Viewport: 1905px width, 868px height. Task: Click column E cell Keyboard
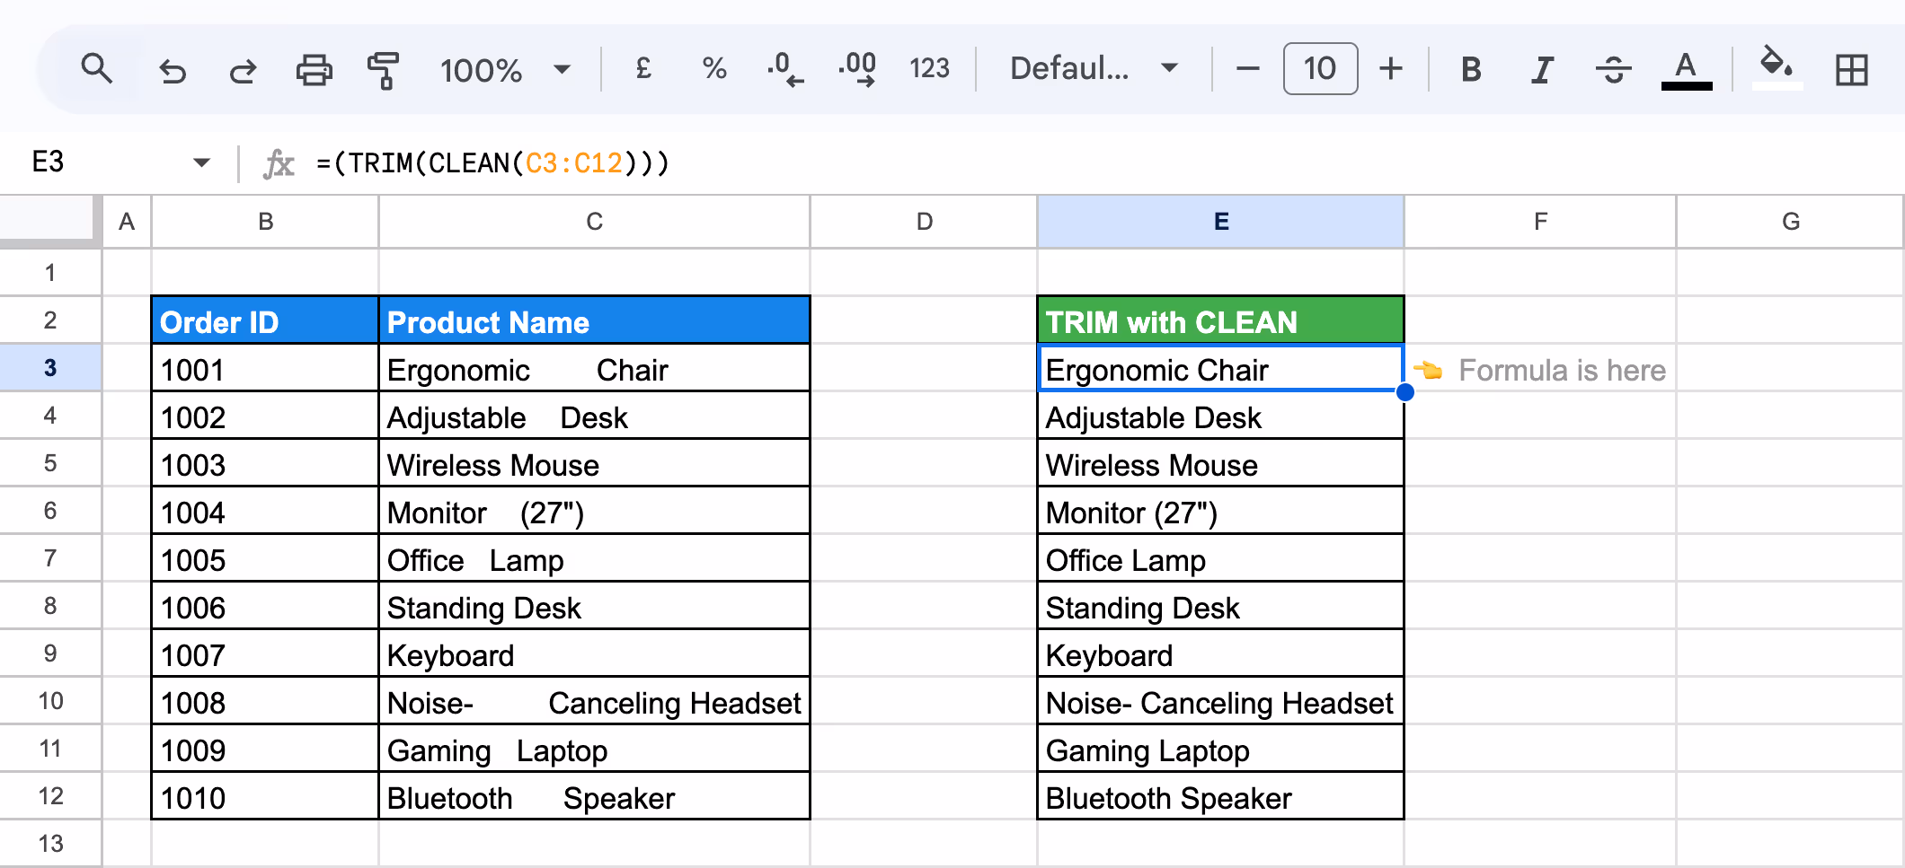[1220, 653]
